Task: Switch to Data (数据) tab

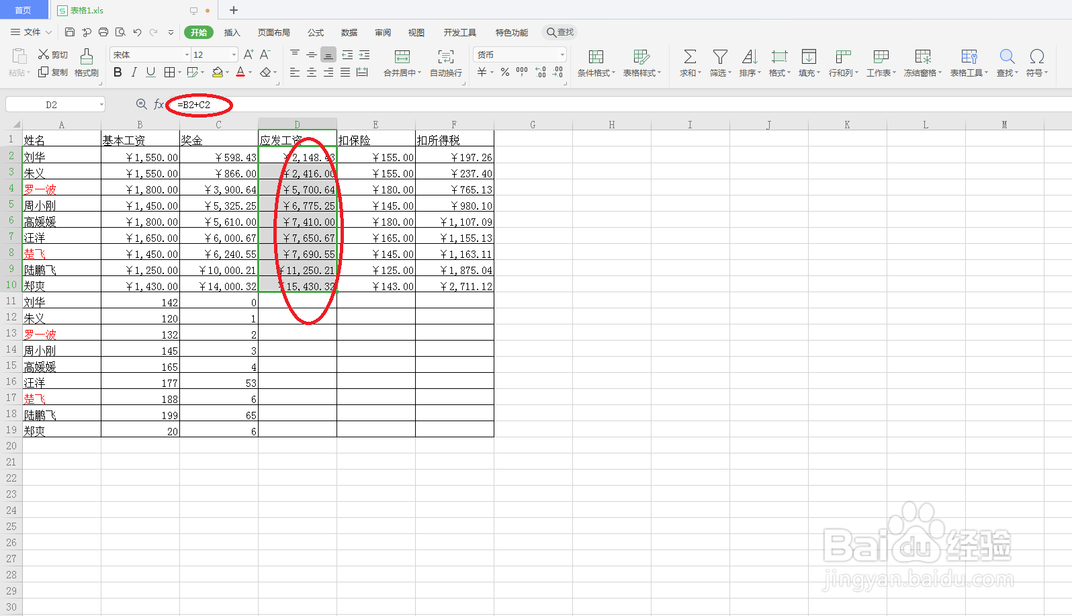Action: (x=349, y=32)
